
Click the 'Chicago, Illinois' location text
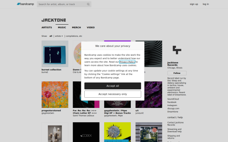[x=175, y=68]
